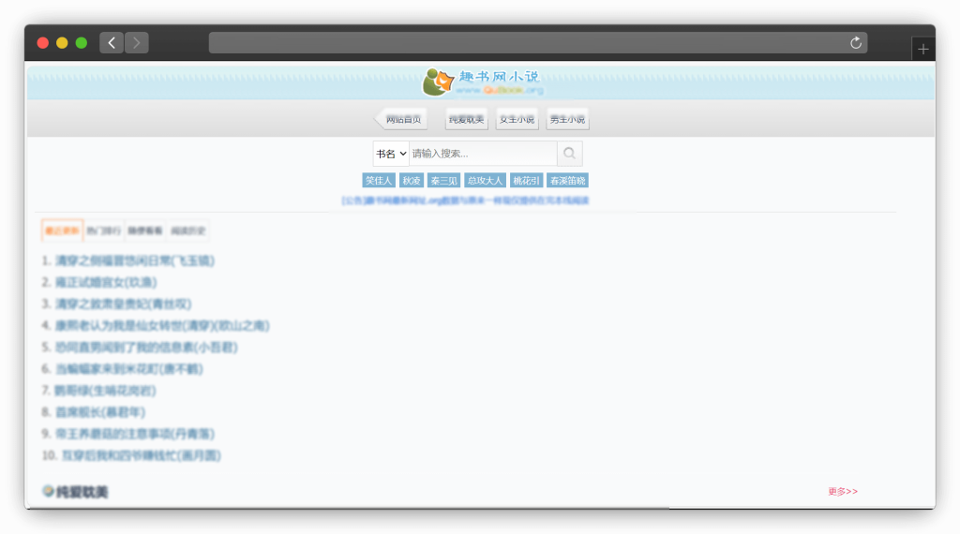Image resolution: width=960 pixels, height=534 pixels.
Task: Open the 男生小说 category
Action: tap(567, 119)
